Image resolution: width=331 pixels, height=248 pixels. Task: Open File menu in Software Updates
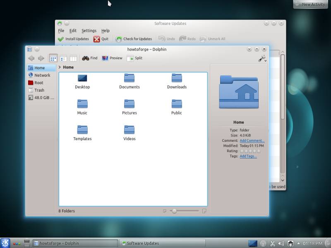point(61,31)
